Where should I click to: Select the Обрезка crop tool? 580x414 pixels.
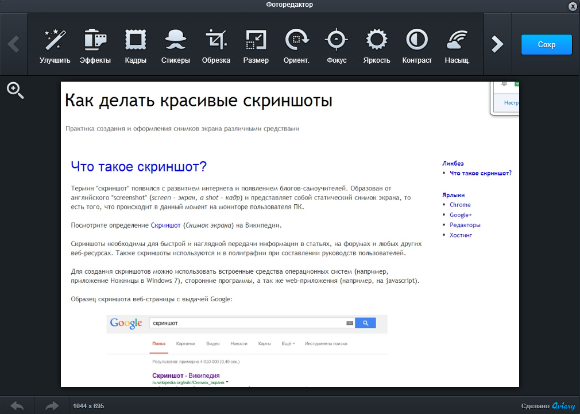point(216,46)
